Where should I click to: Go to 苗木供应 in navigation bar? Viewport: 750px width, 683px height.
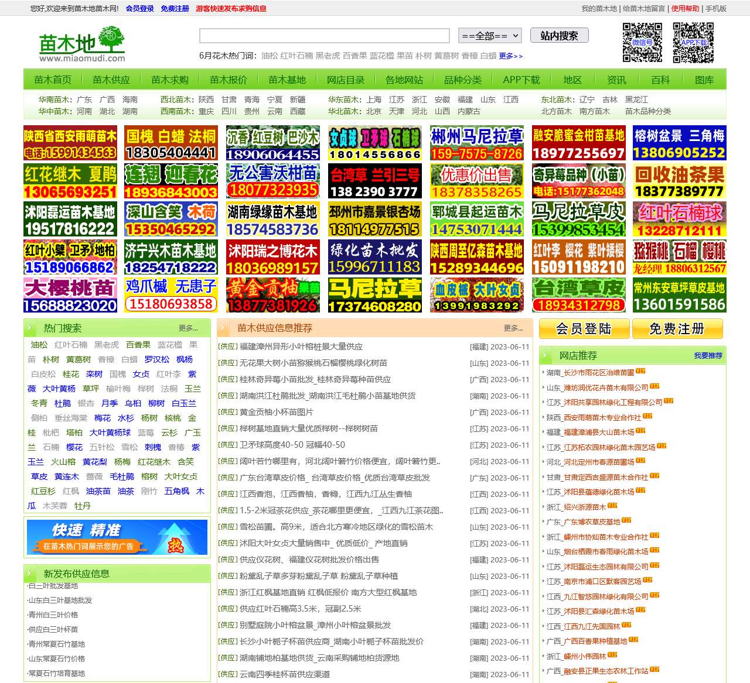point(111,80)
